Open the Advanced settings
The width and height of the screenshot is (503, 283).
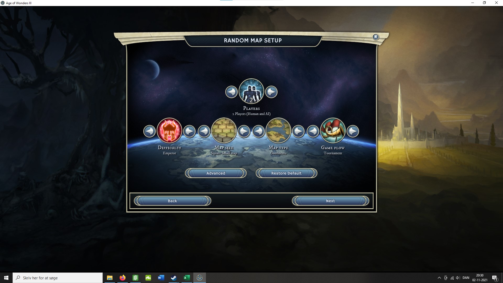216,173
